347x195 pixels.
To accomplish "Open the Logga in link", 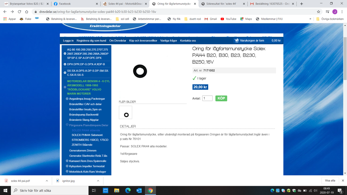I will pyautogui.click(x=68, y=41).
